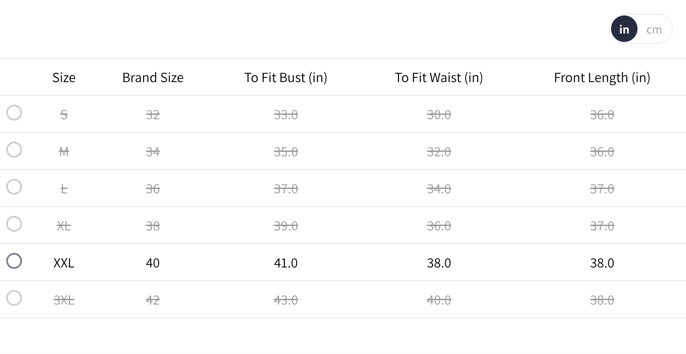686x354 pixels.
Task: Click the Brand Size column header
Action: (x=153, y=78)
